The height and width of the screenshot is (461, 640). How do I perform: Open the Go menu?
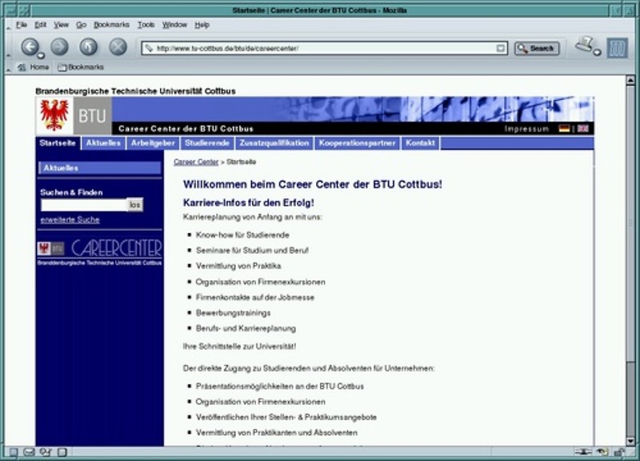coord(82,25)
